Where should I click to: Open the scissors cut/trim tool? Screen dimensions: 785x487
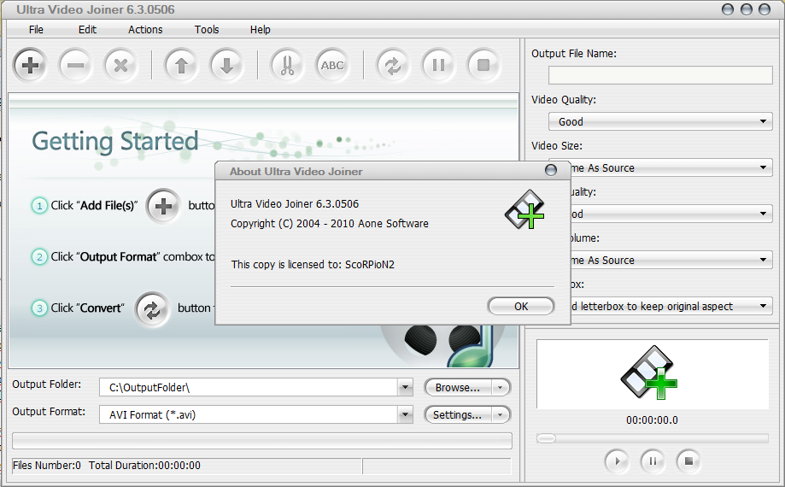coord(287,65)
